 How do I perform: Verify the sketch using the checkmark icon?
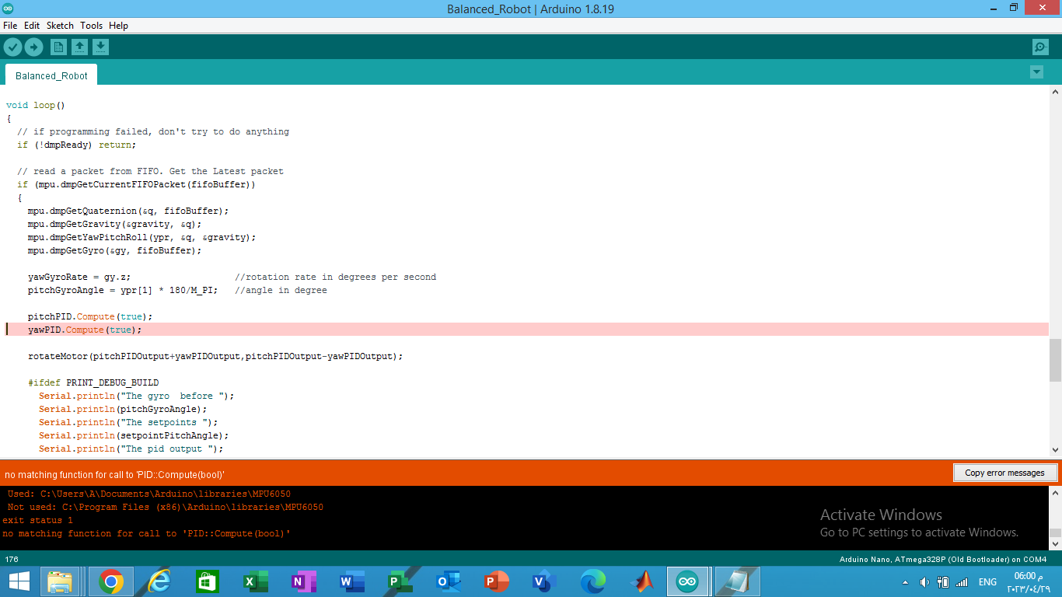(x=12, y=47)
